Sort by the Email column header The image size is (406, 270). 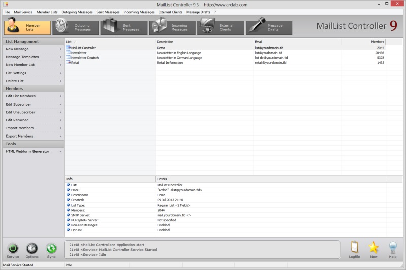(297, 42)
